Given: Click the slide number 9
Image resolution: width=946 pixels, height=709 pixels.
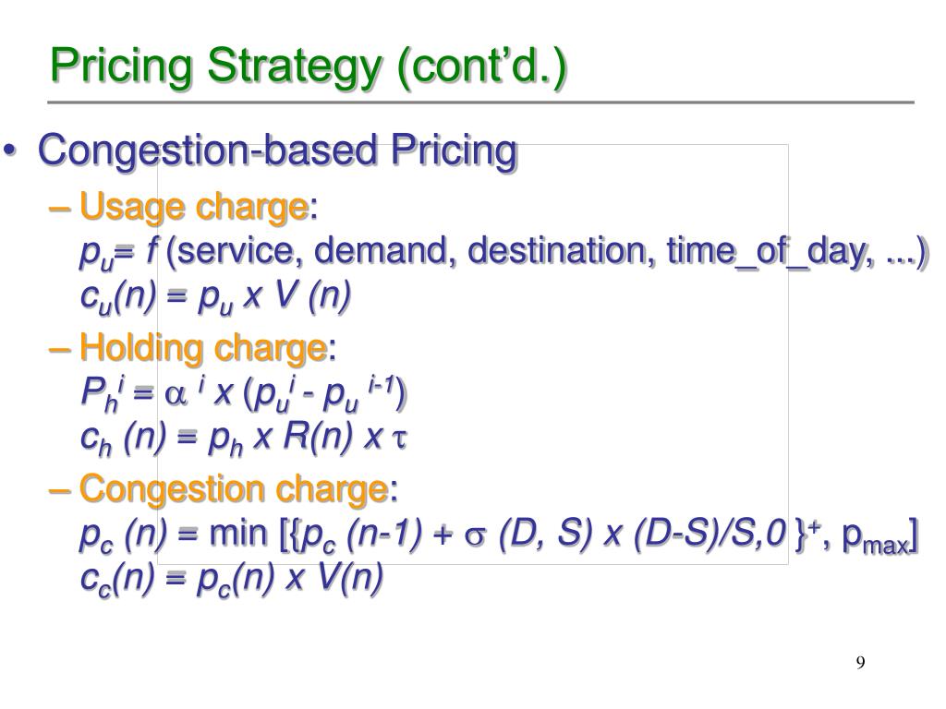Looking at the screenshot, I should coord(860,663).
